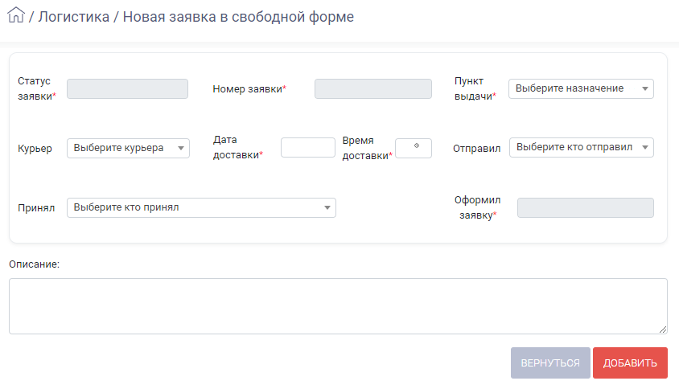This screenshot has width=679, height=385.
Task: Click the Статус заявки field
Action: tap(127, 88)
